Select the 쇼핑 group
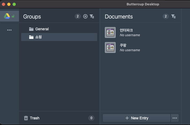This screenshot has width=190, height=125. click(59, 37)
